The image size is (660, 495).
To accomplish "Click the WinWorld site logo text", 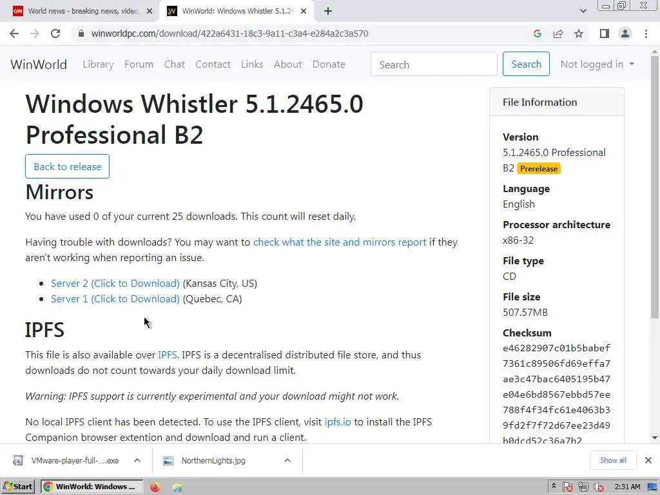I will click(39, 64).
